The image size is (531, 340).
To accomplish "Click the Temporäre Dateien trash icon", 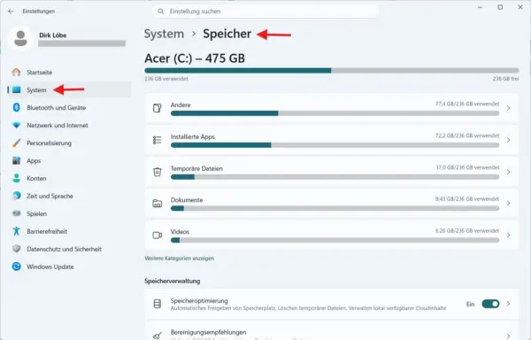I will (158, 172).
